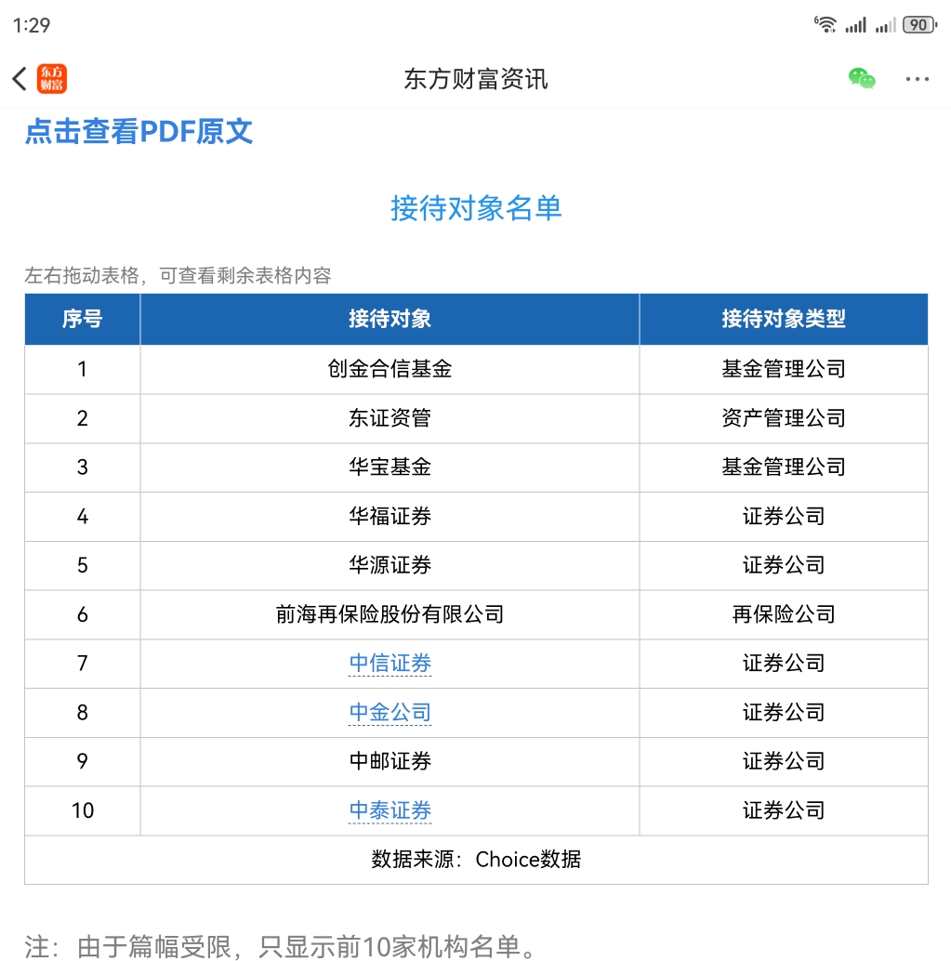Tap the note about 前10家机构名单
Screen dimensions: 951x961
[x=280, y=947]
